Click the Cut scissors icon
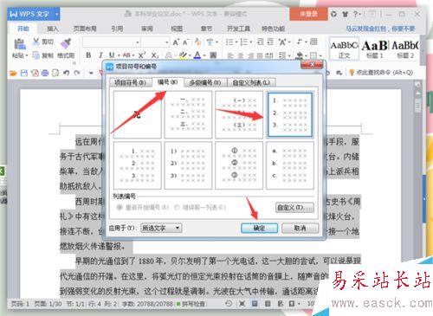 tap(36, 42)
